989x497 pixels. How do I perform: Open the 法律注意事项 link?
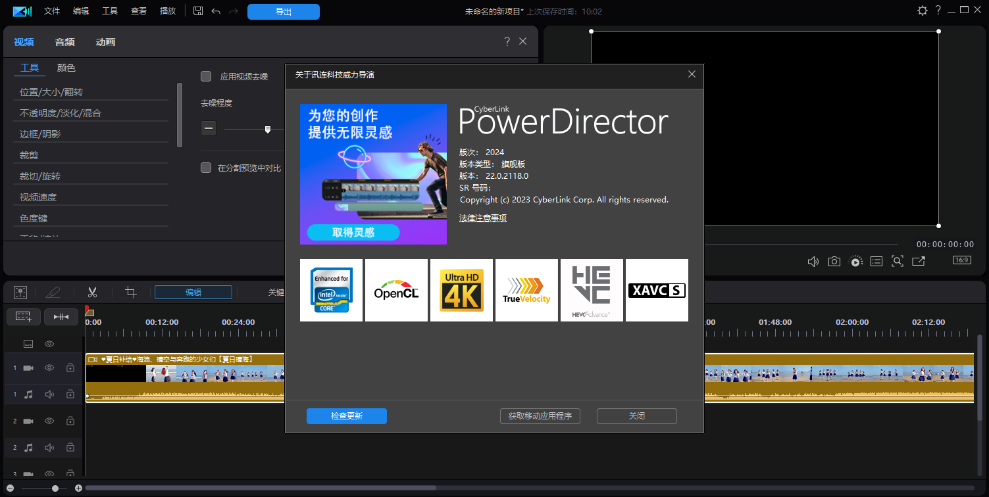coord(483,218)
